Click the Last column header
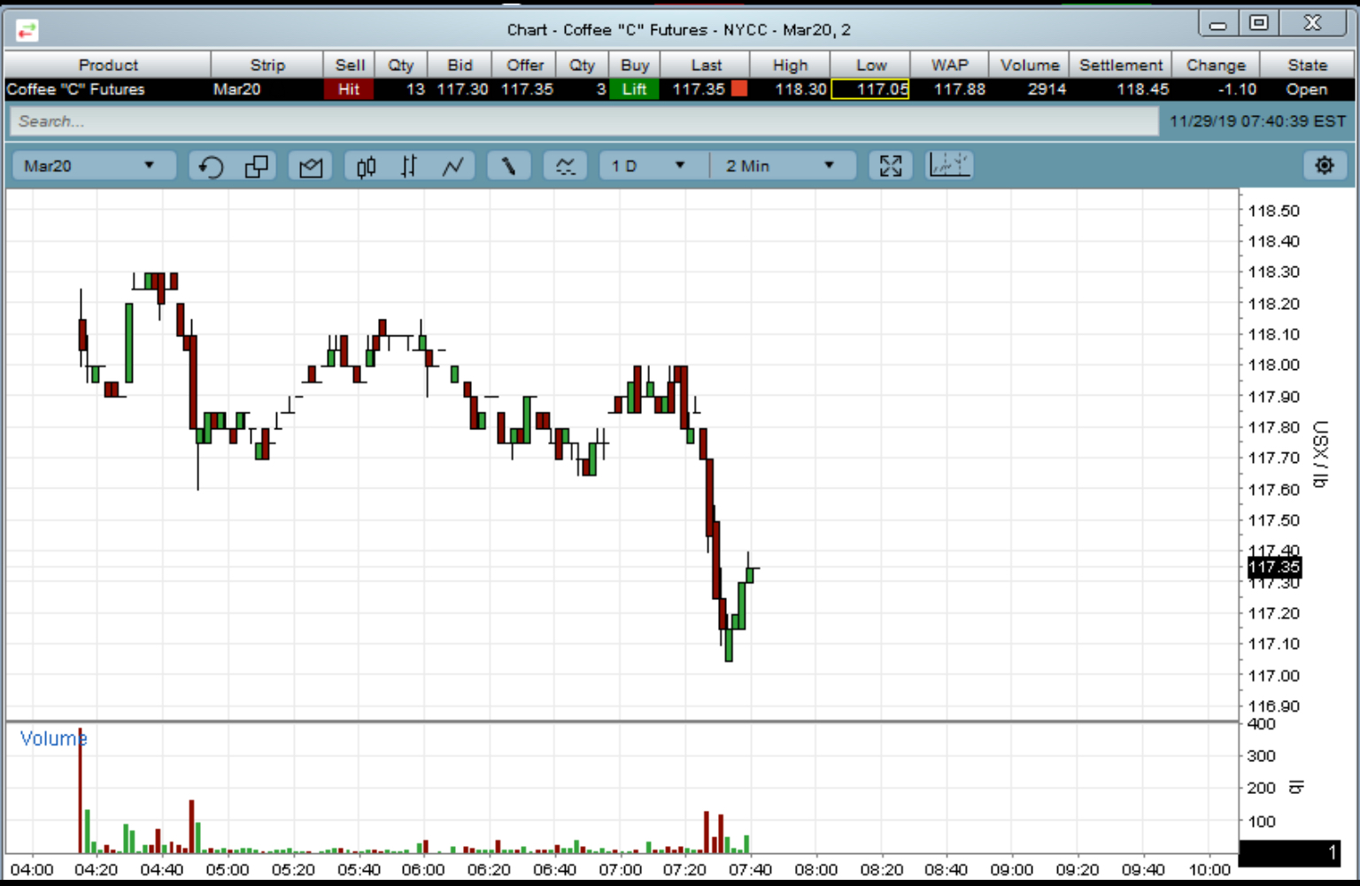 707,65
